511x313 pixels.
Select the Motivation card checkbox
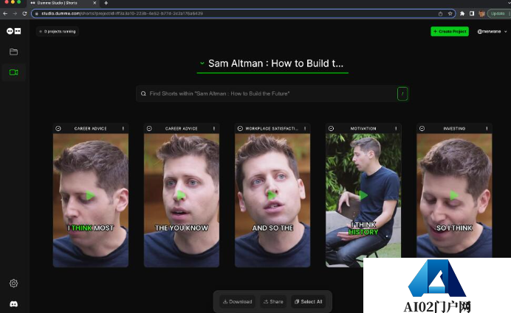click(331, 128)
